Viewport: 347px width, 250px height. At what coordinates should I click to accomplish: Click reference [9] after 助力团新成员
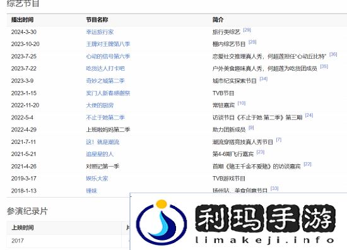point(251,128)
